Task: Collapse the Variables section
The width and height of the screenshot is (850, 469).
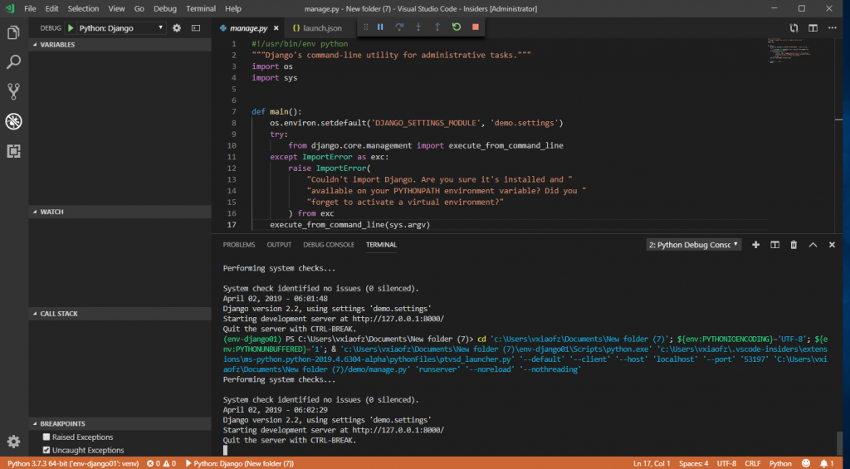Action: (x=57, y=45)
